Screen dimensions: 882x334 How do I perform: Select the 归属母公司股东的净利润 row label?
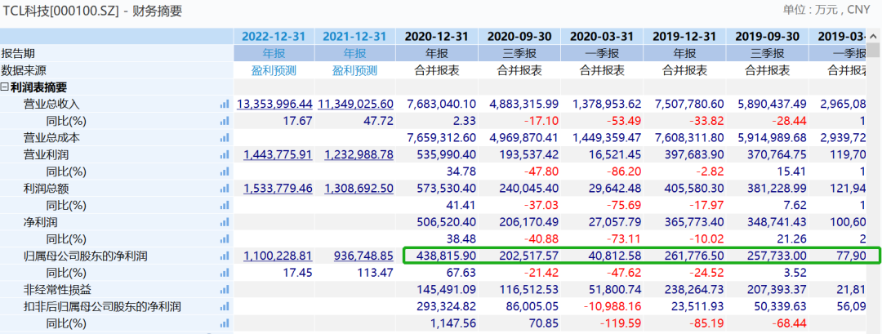click(85, 256)
